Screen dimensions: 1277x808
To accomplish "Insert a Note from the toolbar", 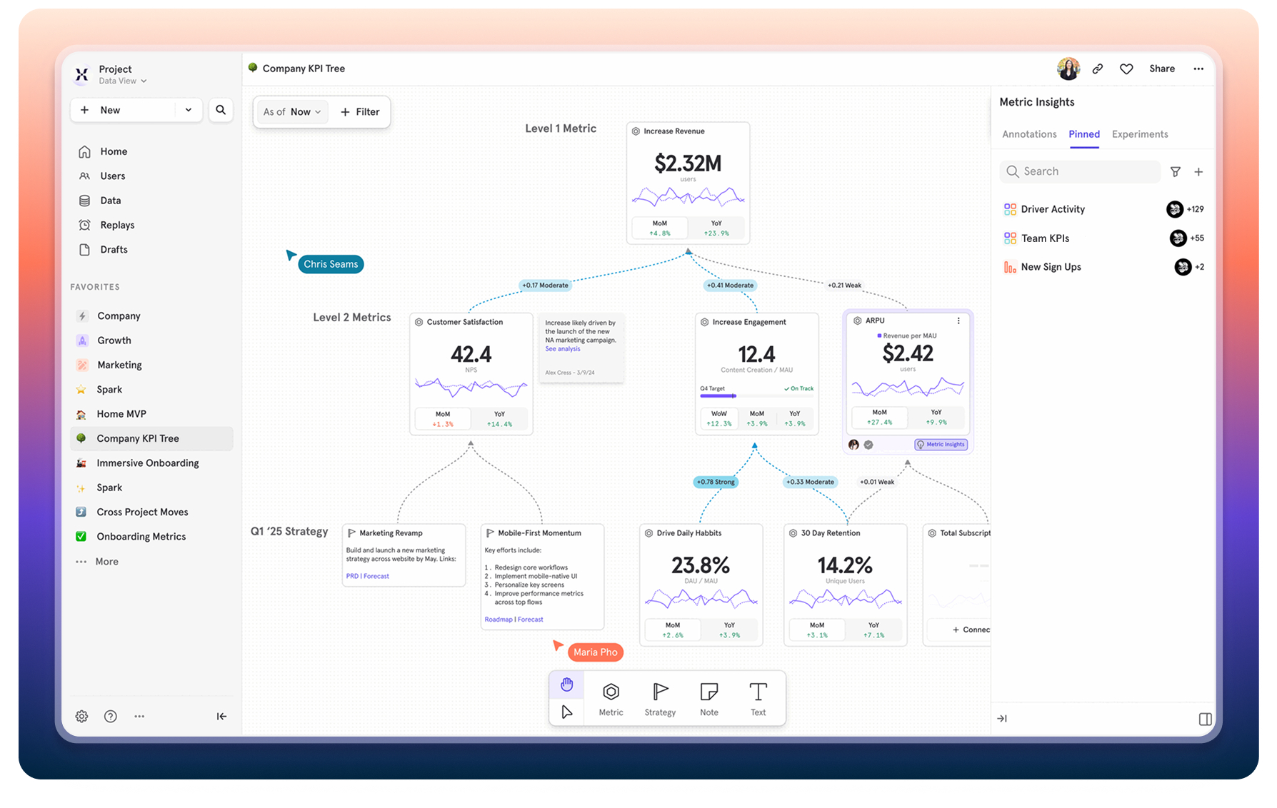I will click(x=708, y=699).
